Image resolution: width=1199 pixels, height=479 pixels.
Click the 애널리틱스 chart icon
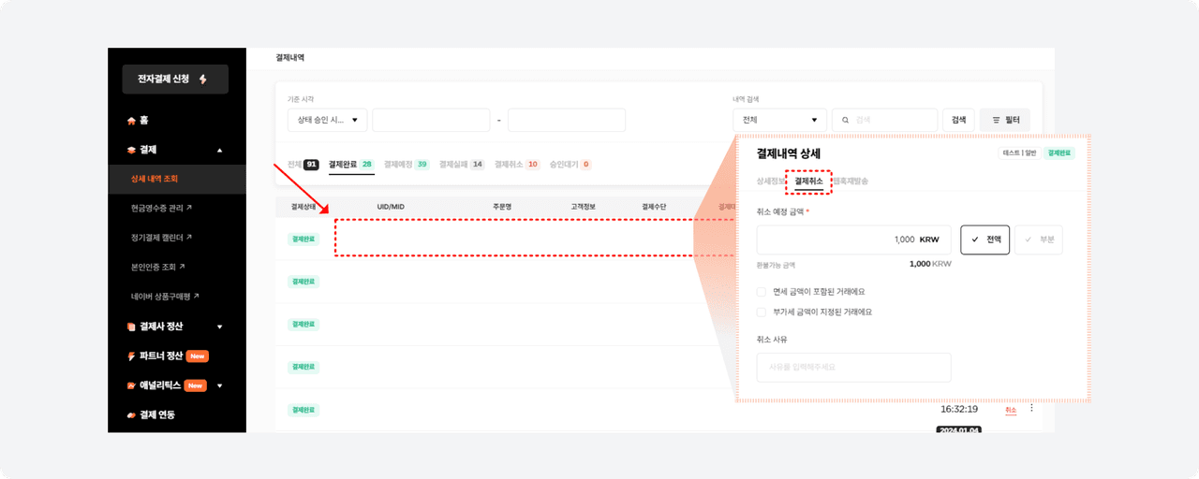tap(131, 385)
